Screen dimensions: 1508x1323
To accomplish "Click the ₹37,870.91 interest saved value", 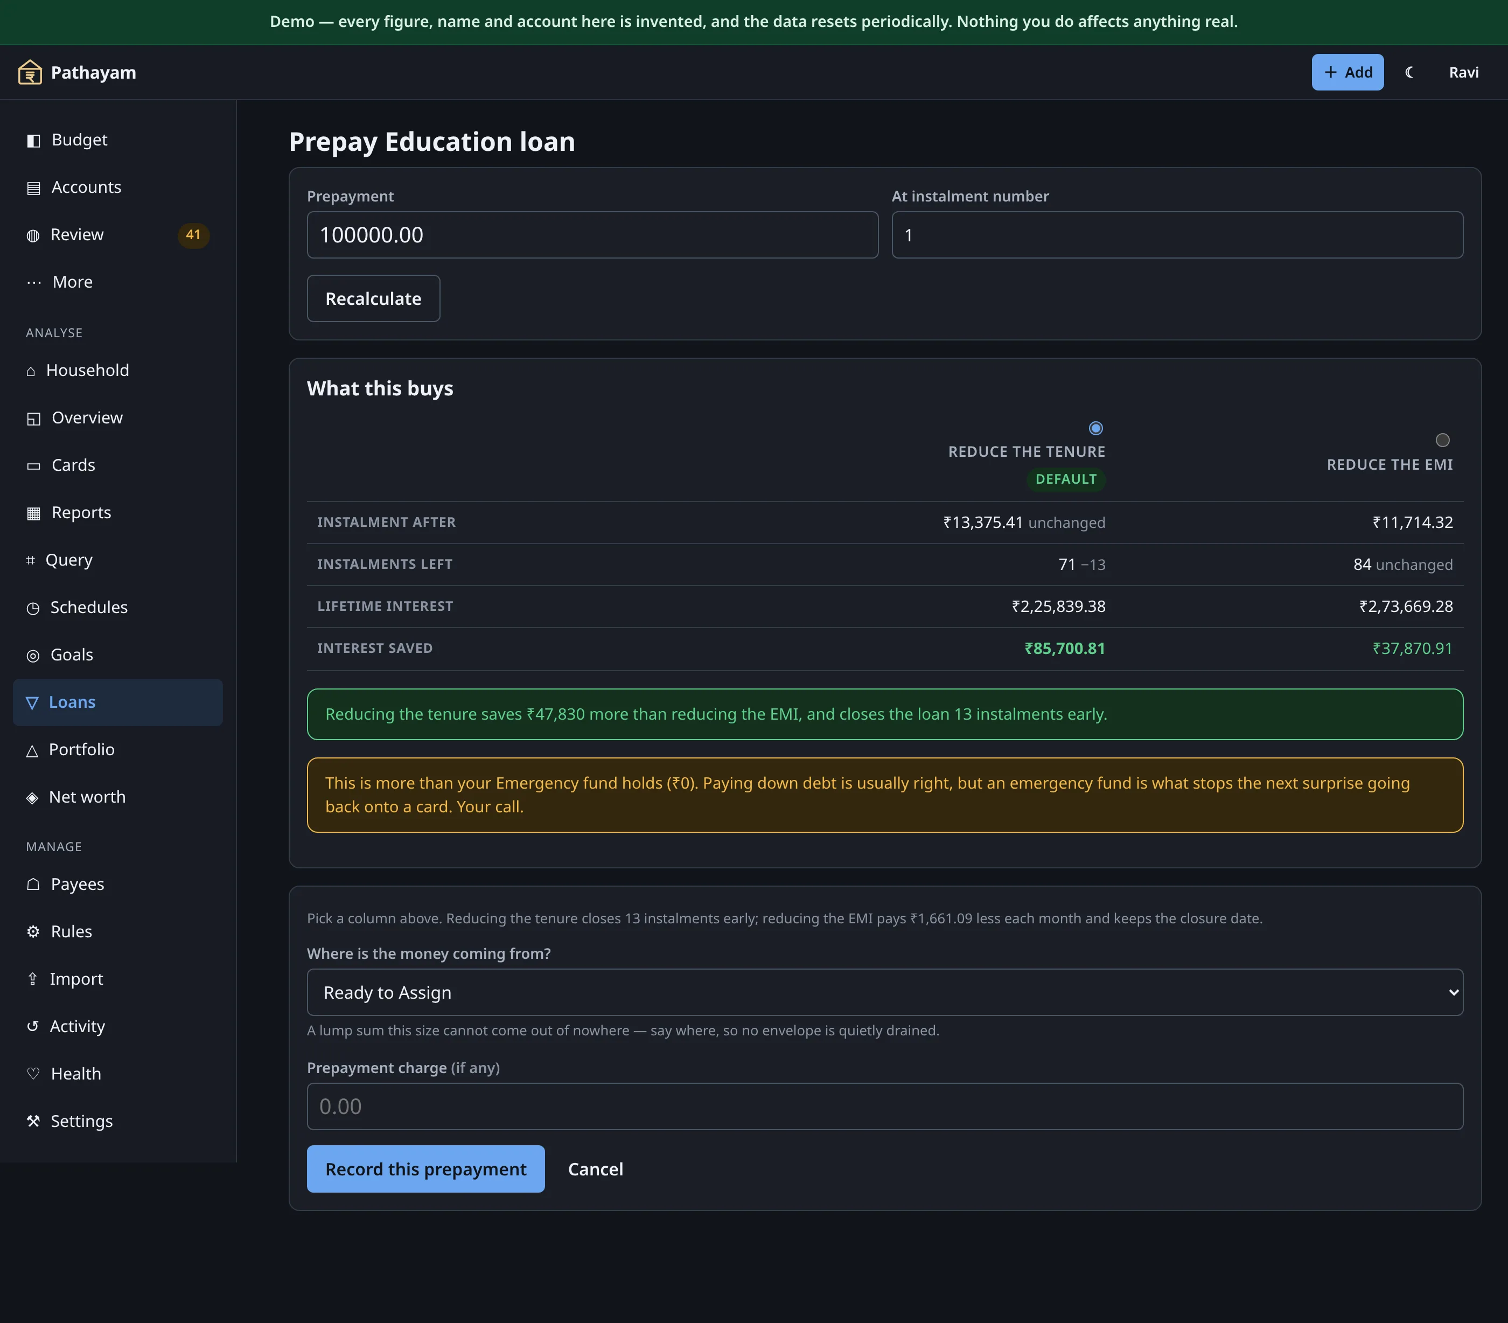I will click(x=1412, y=649).
